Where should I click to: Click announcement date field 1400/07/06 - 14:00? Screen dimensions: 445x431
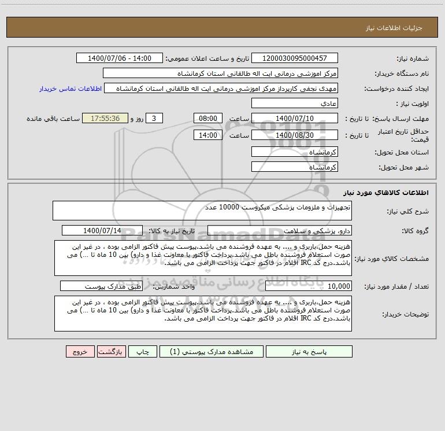pyautogui.click(x=120, y=58)
